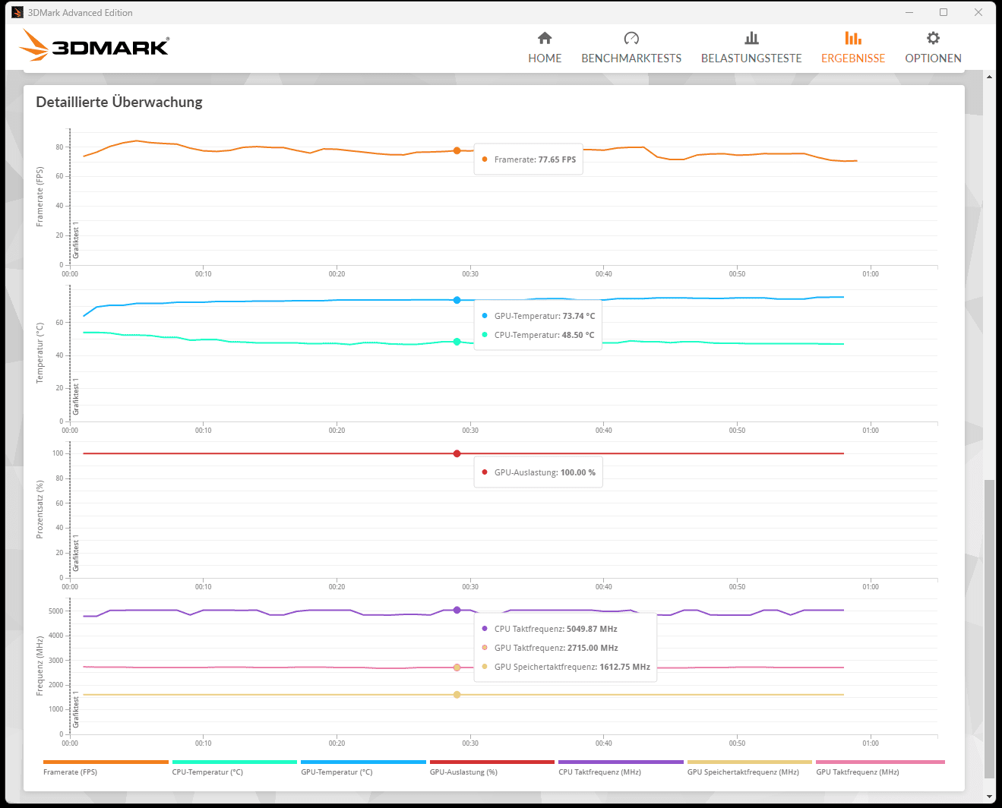This screenshot has height=808, width=1002.
Task: Click GPU-Temperatur 73.74 °C tooltip value
Action: (x=579, y=316)
